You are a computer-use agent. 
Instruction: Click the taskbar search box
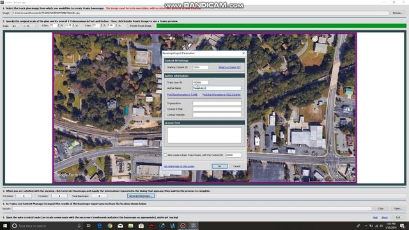pos(47,226)
